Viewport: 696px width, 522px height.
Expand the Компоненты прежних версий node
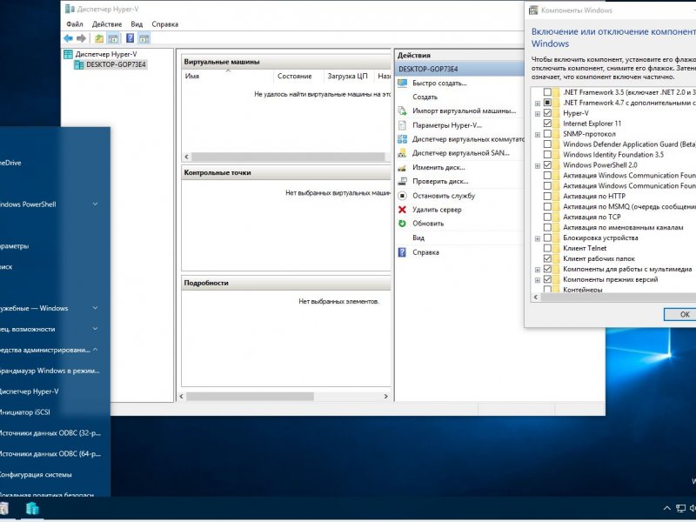coord(538,280)
